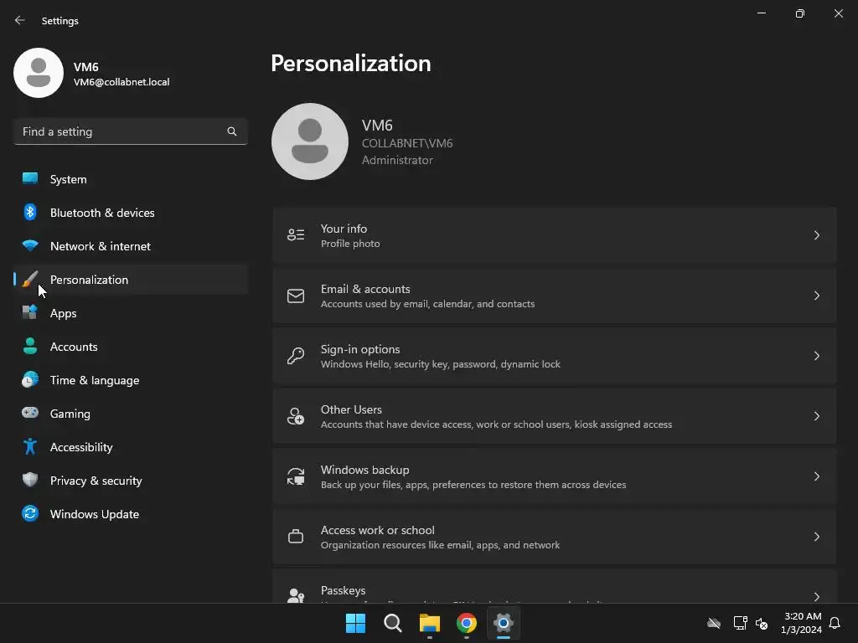Screen dimensions: 858x643
Task: Click the Personalization paintbrush icon
Action: [x=30, y=279]
